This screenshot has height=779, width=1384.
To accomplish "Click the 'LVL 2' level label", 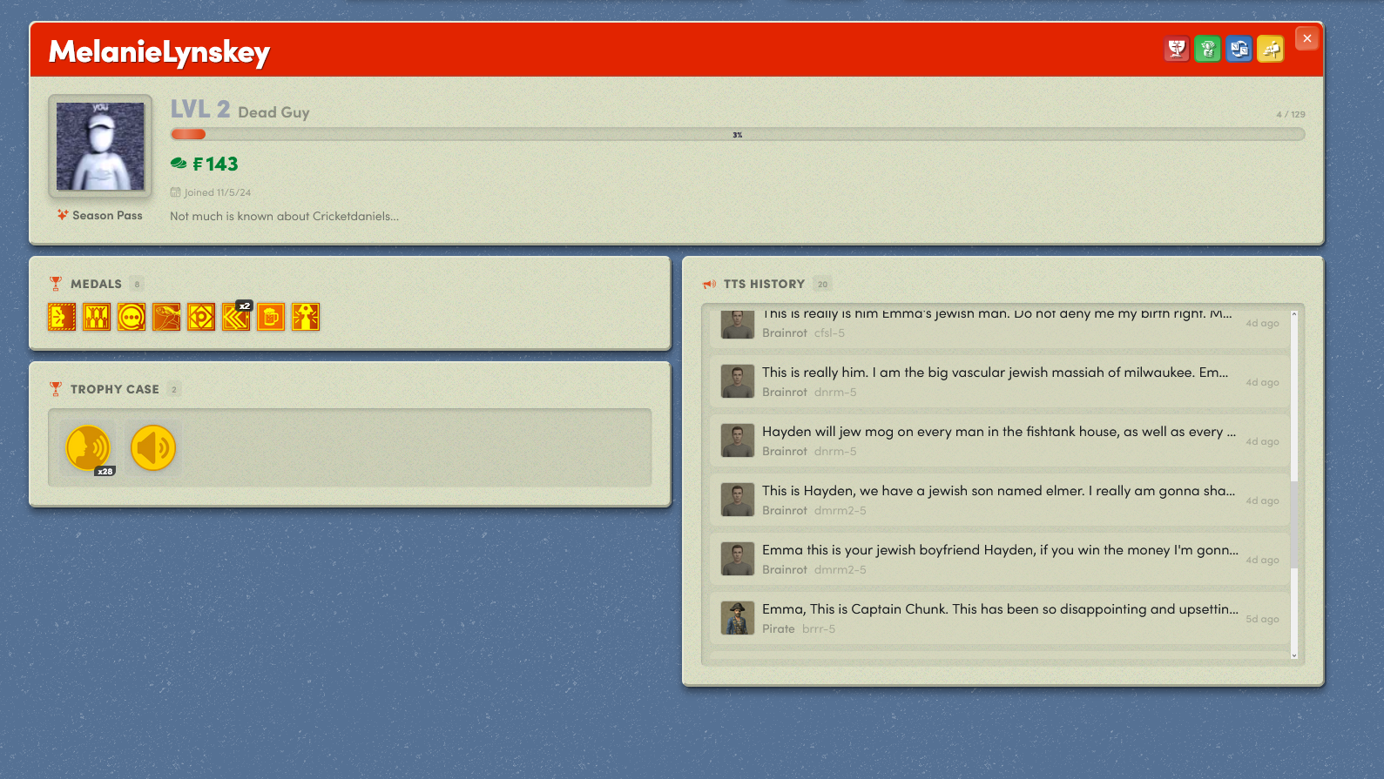I will [x=200, y=109].
